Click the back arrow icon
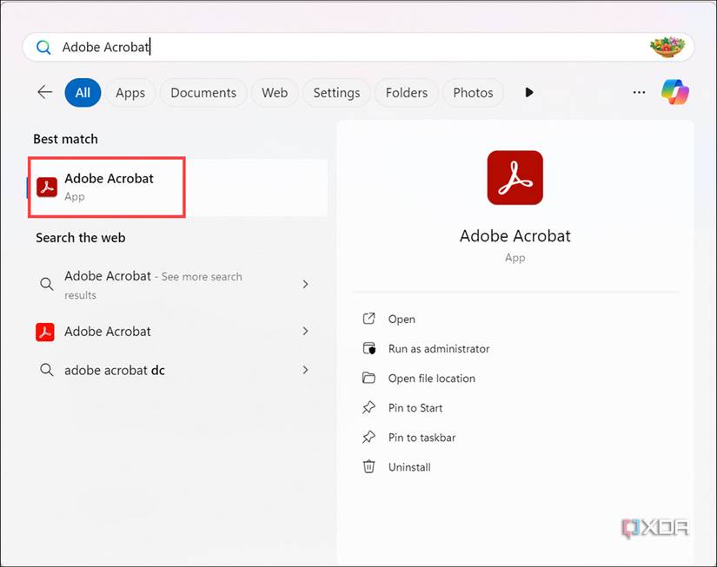This screenshot has height=567, width=717. [x=45, y=92]
